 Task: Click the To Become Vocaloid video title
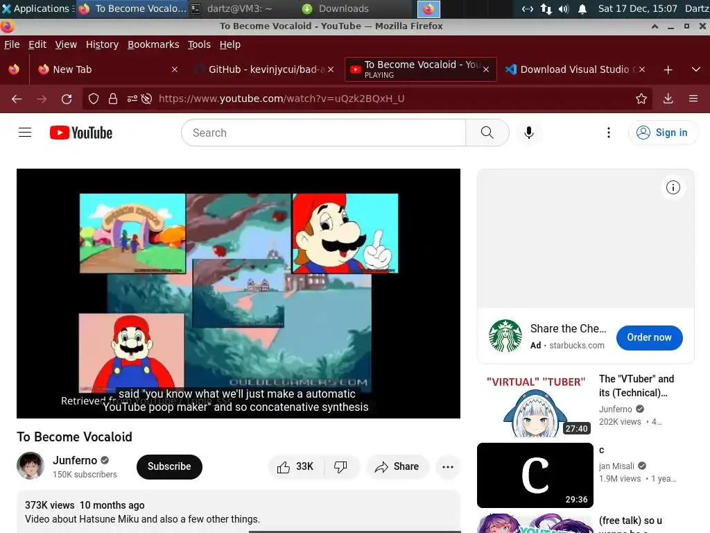tap(74, 437)
